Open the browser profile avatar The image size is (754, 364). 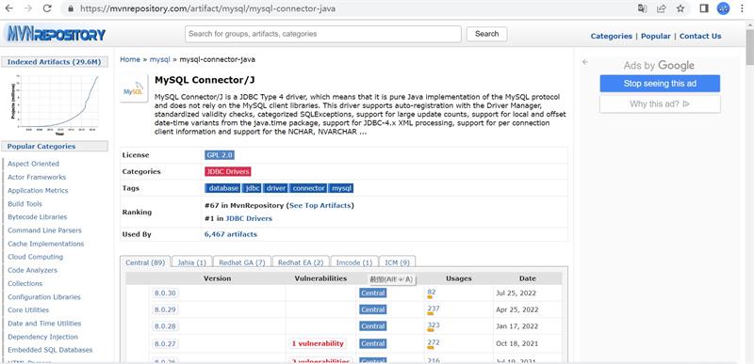(723, 8)
